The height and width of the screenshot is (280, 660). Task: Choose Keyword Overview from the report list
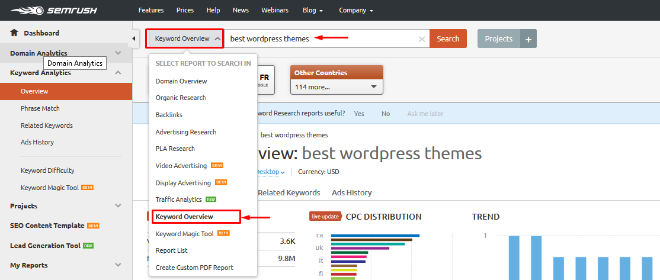pos(184,217)
